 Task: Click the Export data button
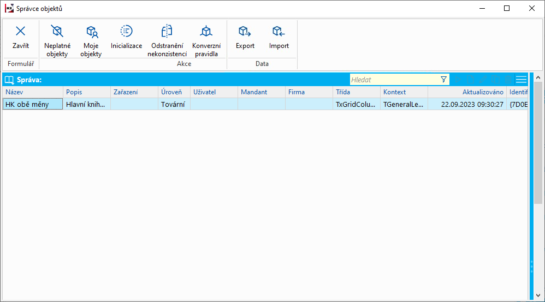tap(245, 38)
